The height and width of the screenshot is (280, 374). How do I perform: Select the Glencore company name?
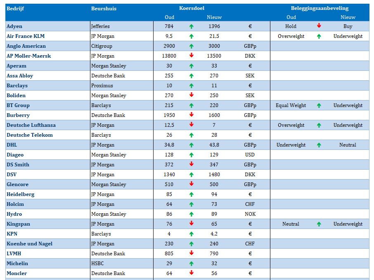(x=17, y=184)
